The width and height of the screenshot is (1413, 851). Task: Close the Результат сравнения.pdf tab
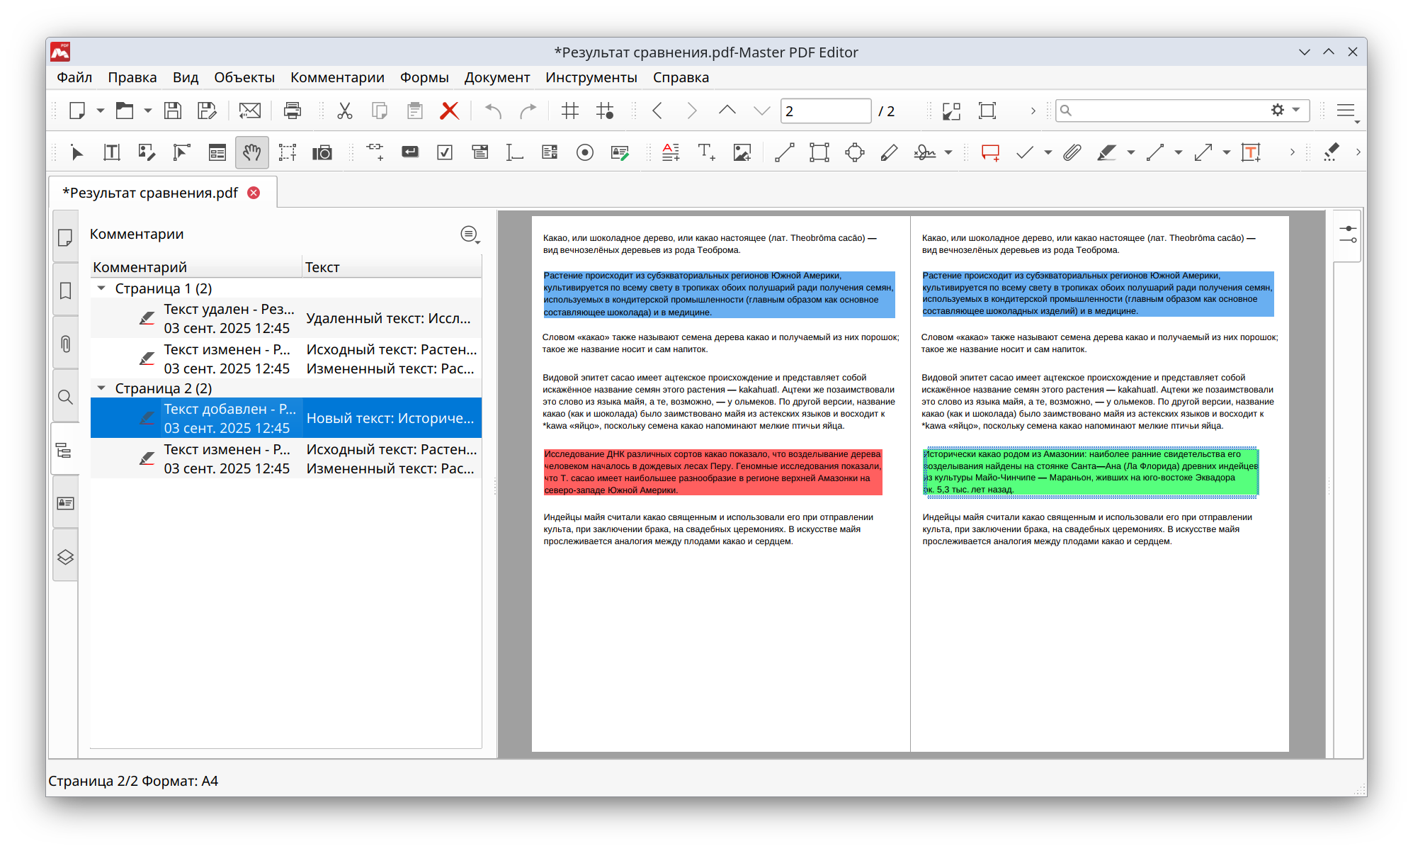(254, 193)
